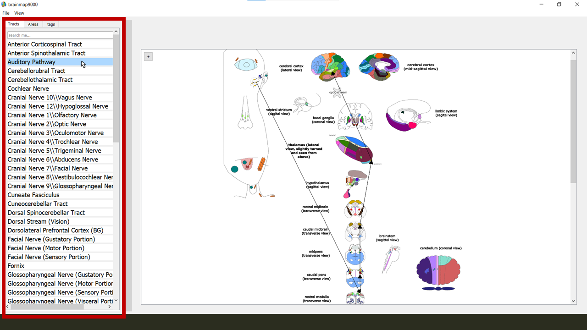Viewport: 587px width, 330px height.
Task: Choose Cranial Nerve 2\\Optic Nerve from list
Action: click(47, 124)
